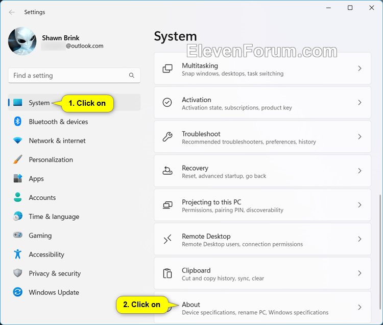Click 'Reset, advanced startup, go back' text

pyautogui.click(x=224, y=176)
